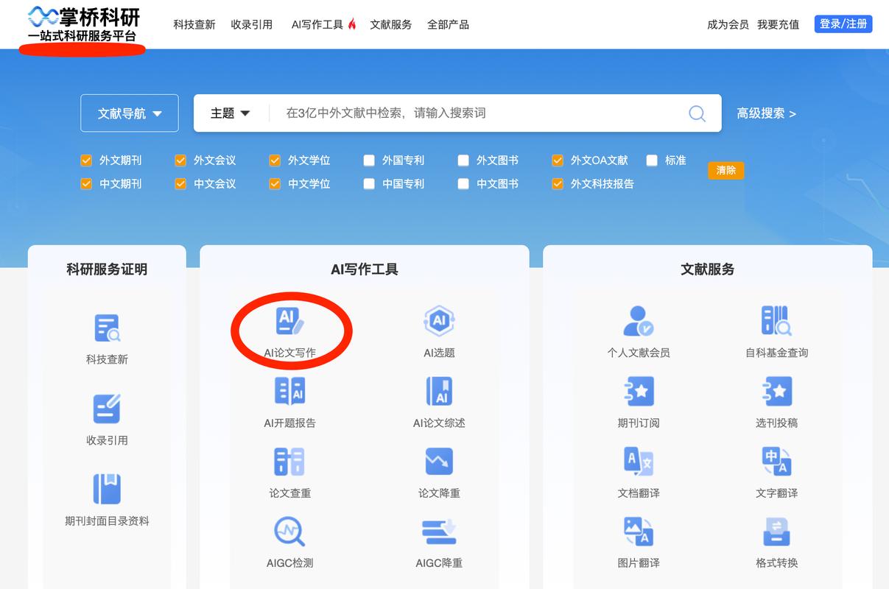
Task: Click the 期刊订阅 icon
Action: point(638,391)
